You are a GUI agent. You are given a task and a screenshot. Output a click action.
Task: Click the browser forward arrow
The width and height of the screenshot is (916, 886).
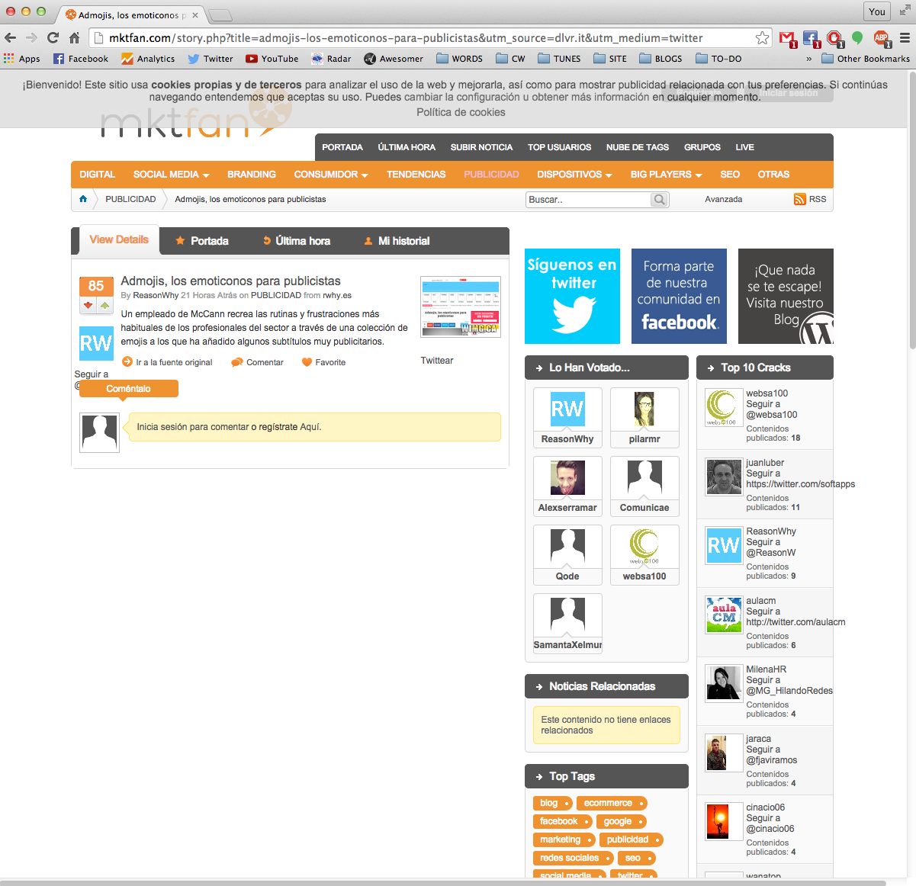(x=31, y=37)
